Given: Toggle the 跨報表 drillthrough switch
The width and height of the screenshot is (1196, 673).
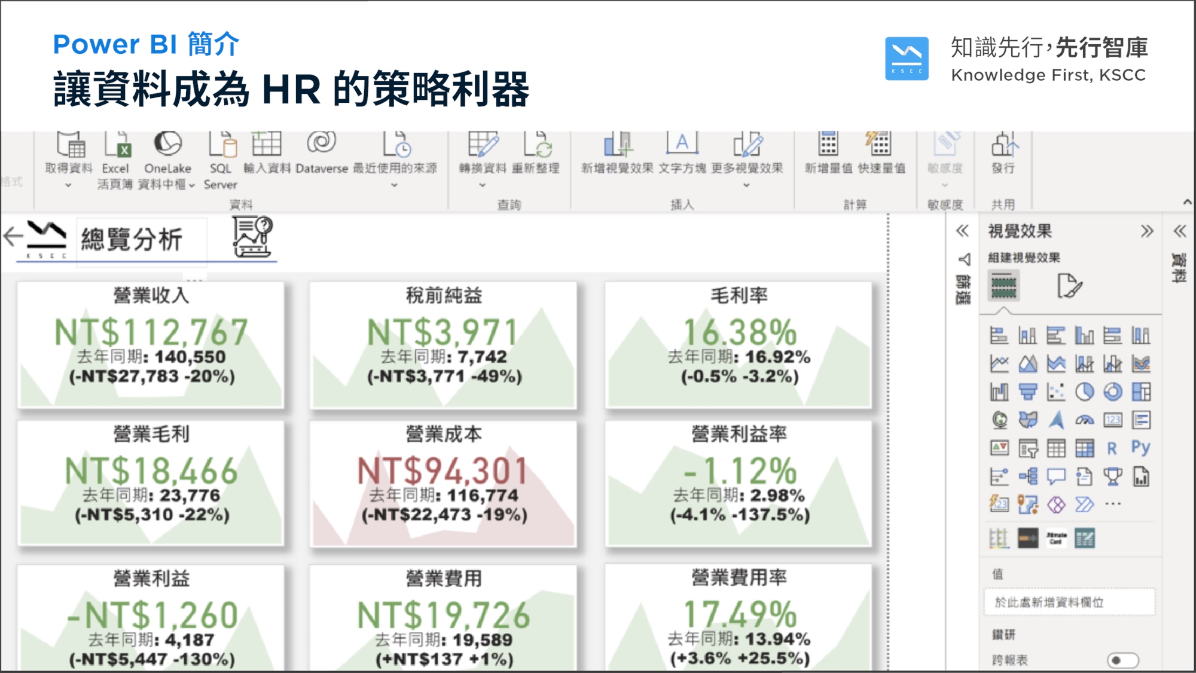Looking at the screenshot, I should click(x=1122, y=660).
